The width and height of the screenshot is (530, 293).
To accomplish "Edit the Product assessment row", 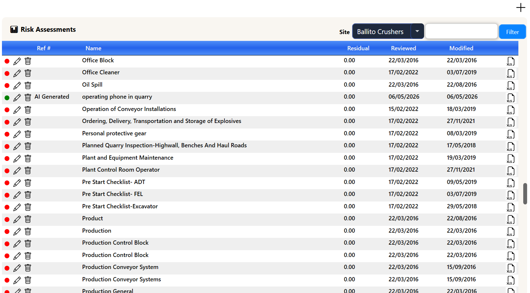I will coord(17,219).
